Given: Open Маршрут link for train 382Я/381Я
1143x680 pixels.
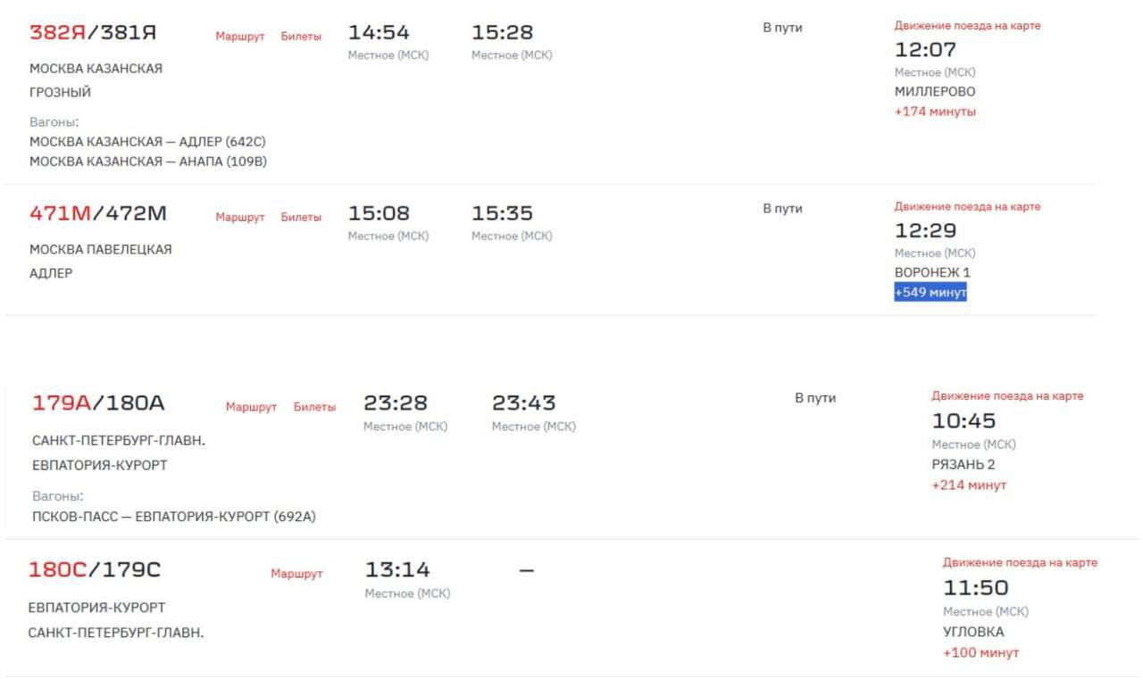Looking at the screenshot, I should [240, 37].
